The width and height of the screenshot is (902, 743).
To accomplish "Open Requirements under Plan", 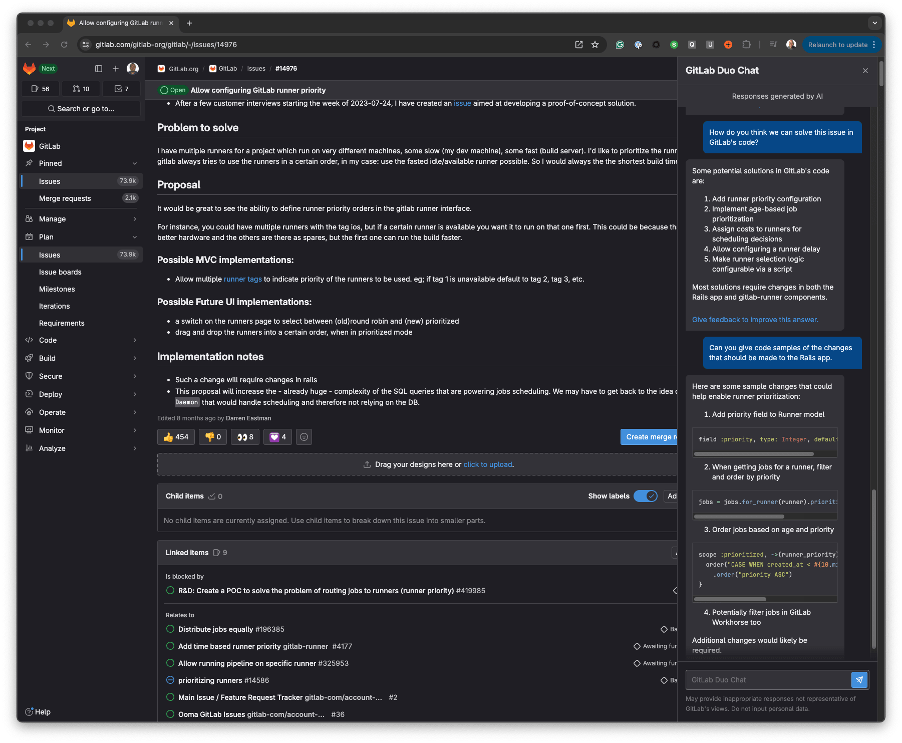I will (x=82, y=323).
